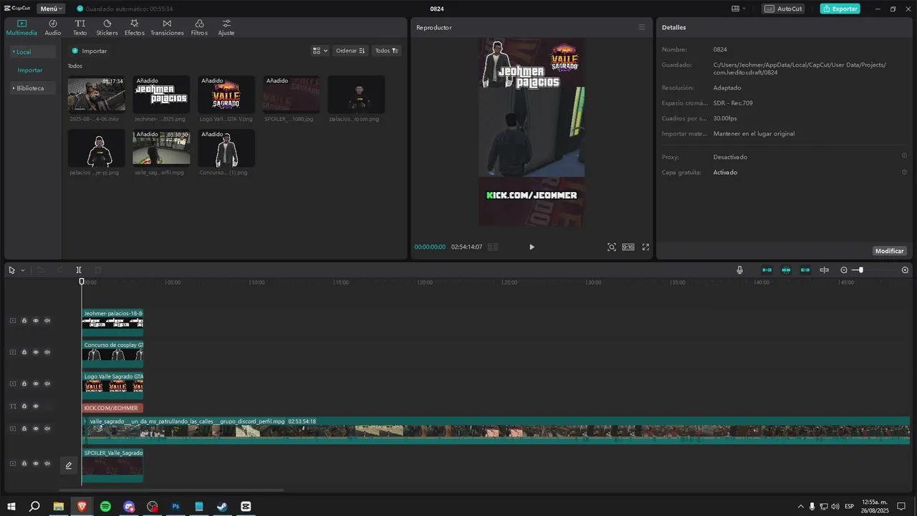
Task: Open the Stickers tab
Action: point(107,28)
